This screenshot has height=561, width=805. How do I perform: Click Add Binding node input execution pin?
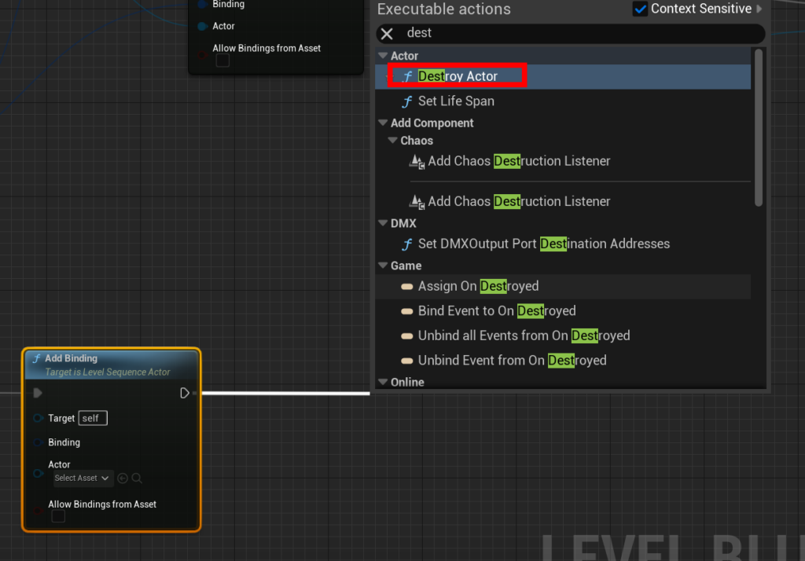point(38,393)
